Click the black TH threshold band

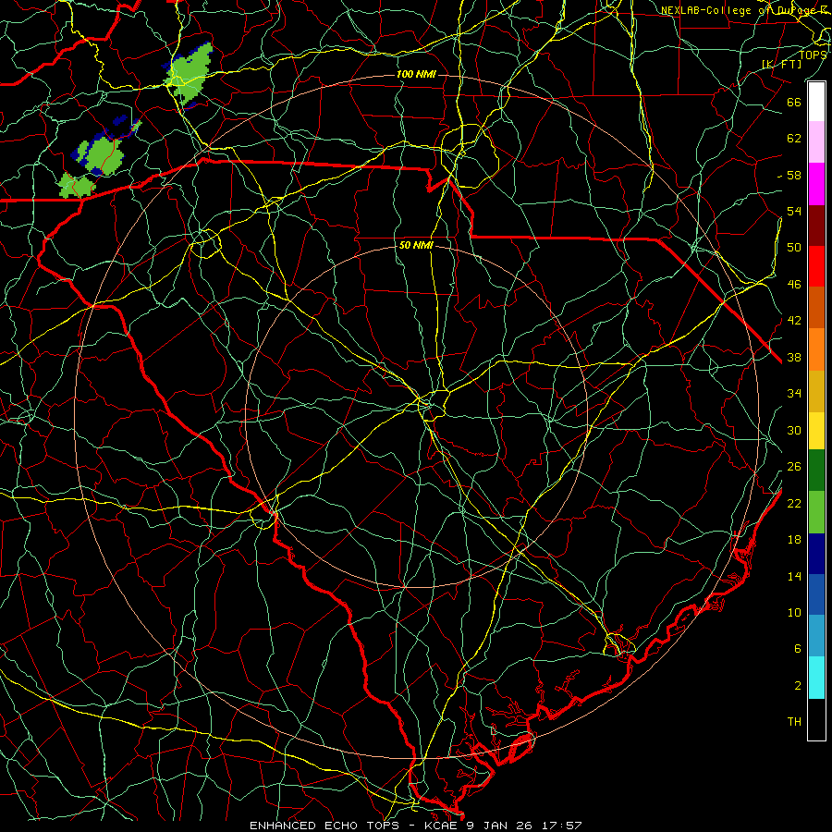coord(816,719)
